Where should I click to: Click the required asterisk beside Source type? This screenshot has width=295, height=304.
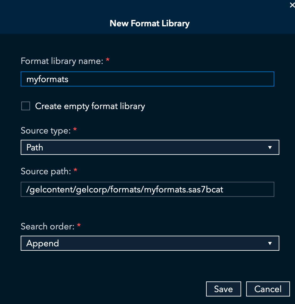(75, 129)
